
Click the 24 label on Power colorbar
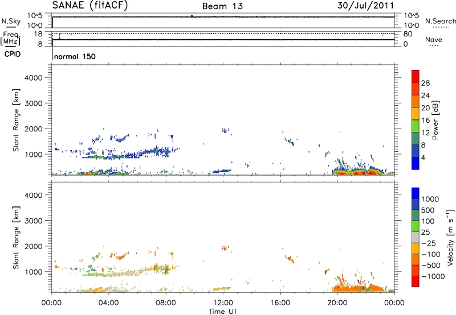click(x=425, y=96)
